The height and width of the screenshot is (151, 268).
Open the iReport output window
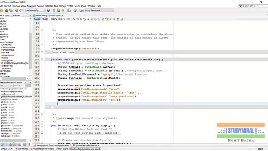tap(62, 149)
